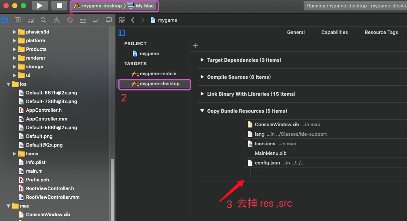Image resolution: width=407 pixels, height=221 pixels.
Task: Go back in editor history
Action: [132, 20]
